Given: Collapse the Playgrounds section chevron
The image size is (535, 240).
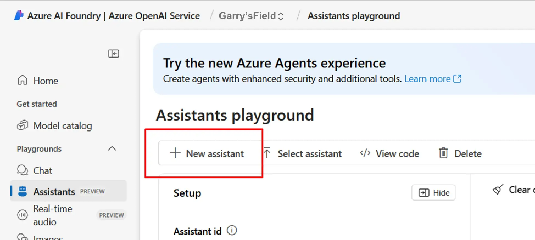Looking at the screenshot, I should click(x=112, y=149).
